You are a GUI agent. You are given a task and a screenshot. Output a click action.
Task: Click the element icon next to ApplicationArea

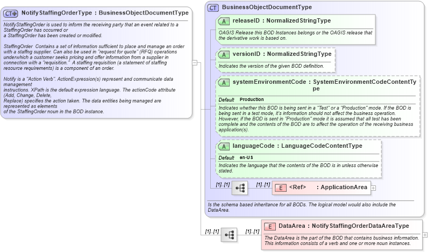pos(280,188)
